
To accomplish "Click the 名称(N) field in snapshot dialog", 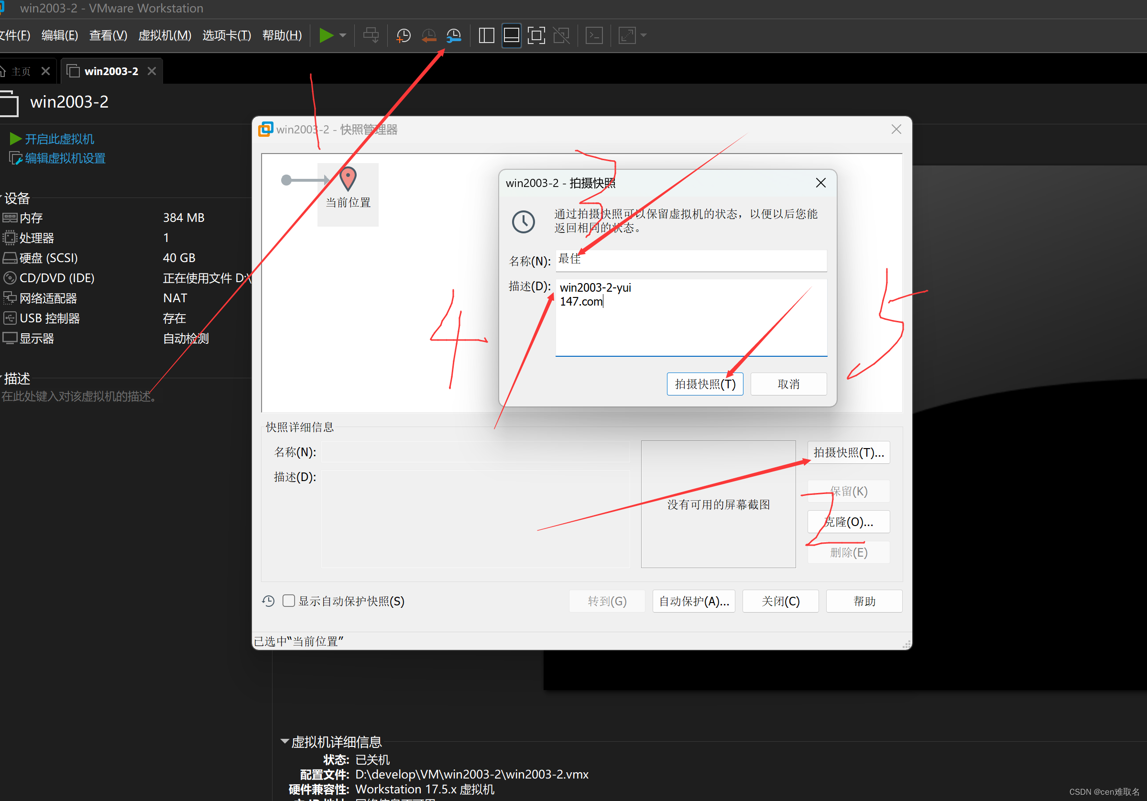I will (x=691, y=260).
